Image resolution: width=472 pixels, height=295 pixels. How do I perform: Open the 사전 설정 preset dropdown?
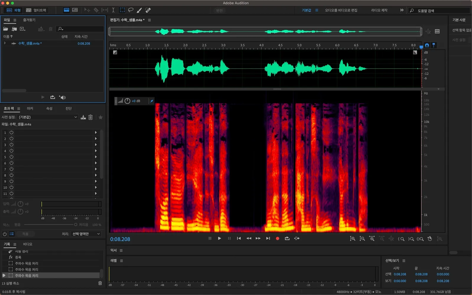click(x=48, y=117)
